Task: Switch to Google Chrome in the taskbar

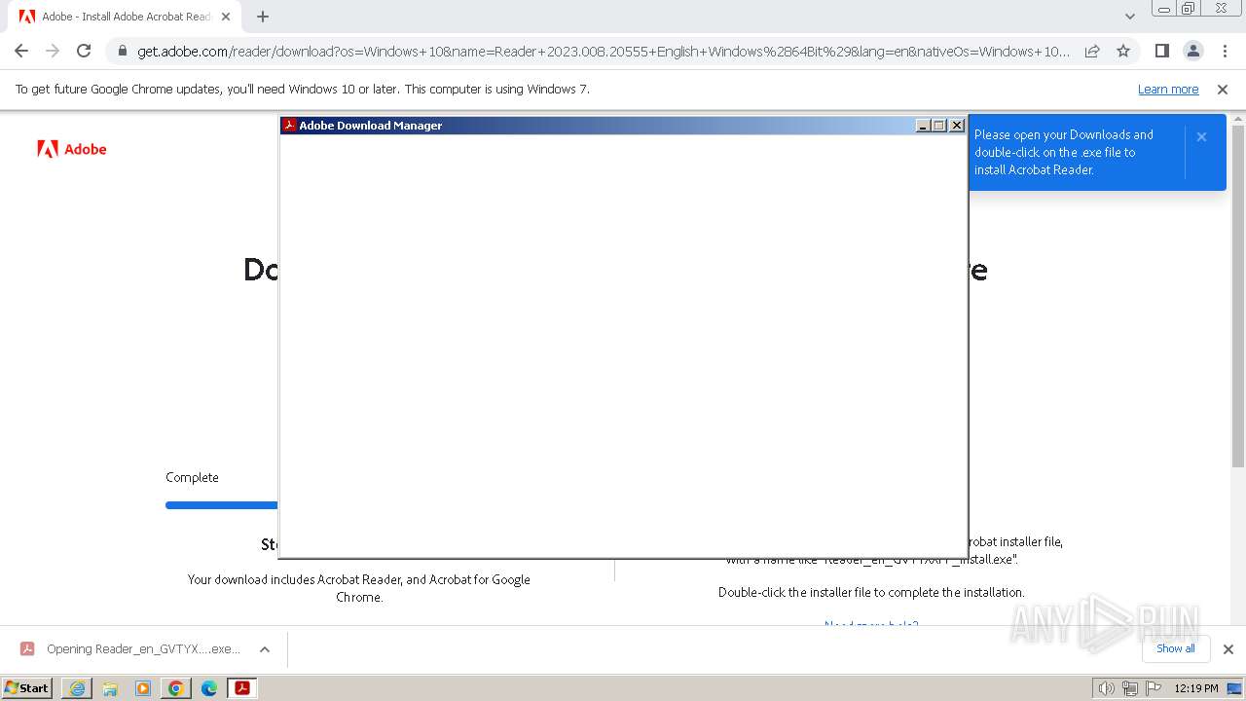Action: tap(176, 688)
